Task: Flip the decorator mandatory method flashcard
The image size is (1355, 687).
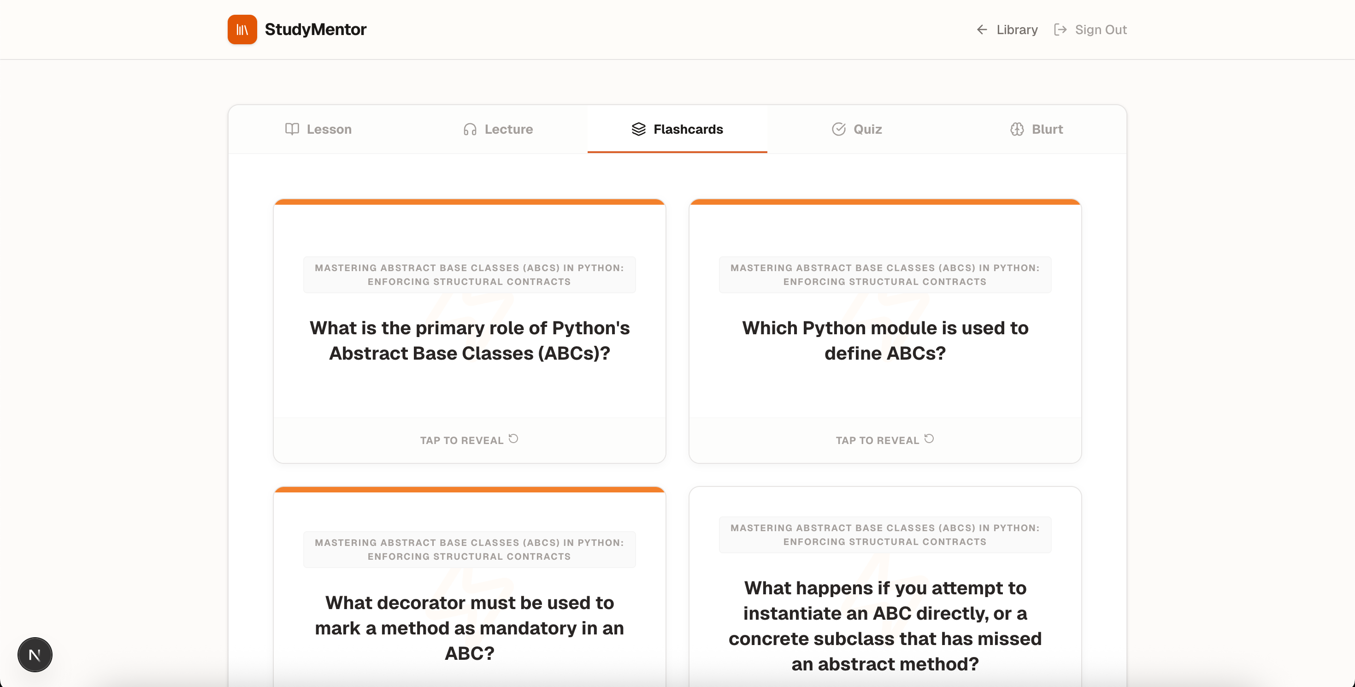Action: pos(469,627)
